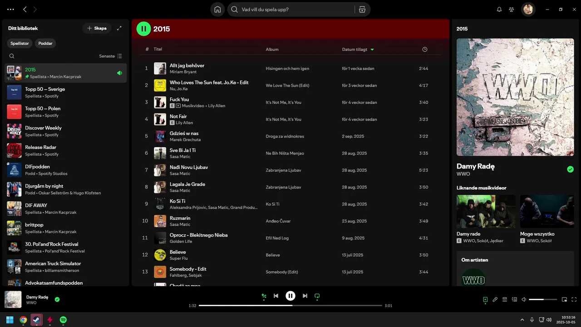Pause playback in the player bar
The height and width of the screenshot is (327, 581).
click(x=290, y=296)
